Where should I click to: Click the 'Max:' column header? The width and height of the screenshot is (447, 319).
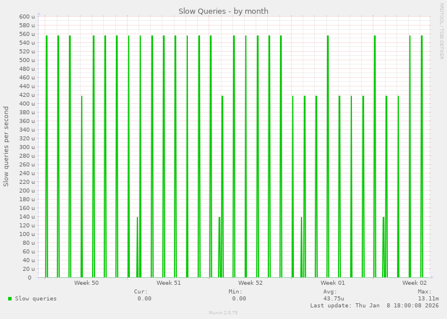pyautogui.click(x=425, y=292)
